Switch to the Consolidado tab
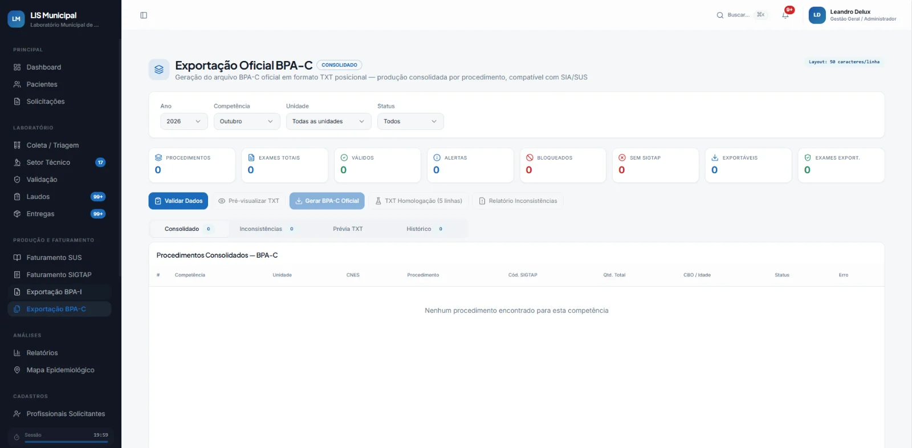 click(189, 229)
